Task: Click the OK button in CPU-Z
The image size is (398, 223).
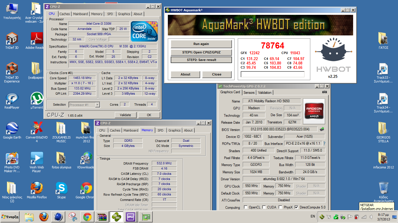Action: point(149,115)
